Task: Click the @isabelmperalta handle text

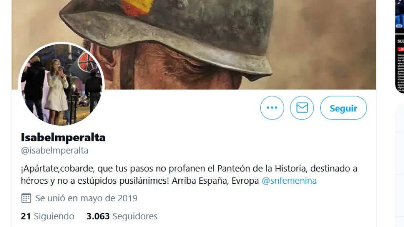Action: pyautogui.click(x=55, y=151)
